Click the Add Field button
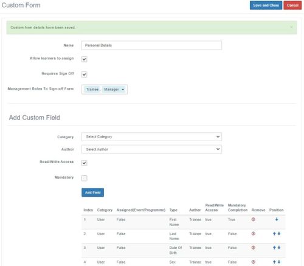Screen dimensions: 304x266 coord(92,193)
